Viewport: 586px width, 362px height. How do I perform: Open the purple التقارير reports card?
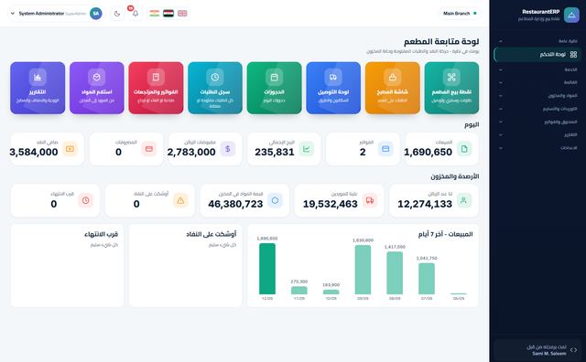point(38,88)
